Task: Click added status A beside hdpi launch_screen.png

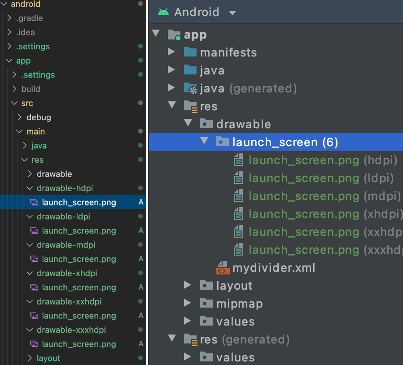Action: pos(141,202)
